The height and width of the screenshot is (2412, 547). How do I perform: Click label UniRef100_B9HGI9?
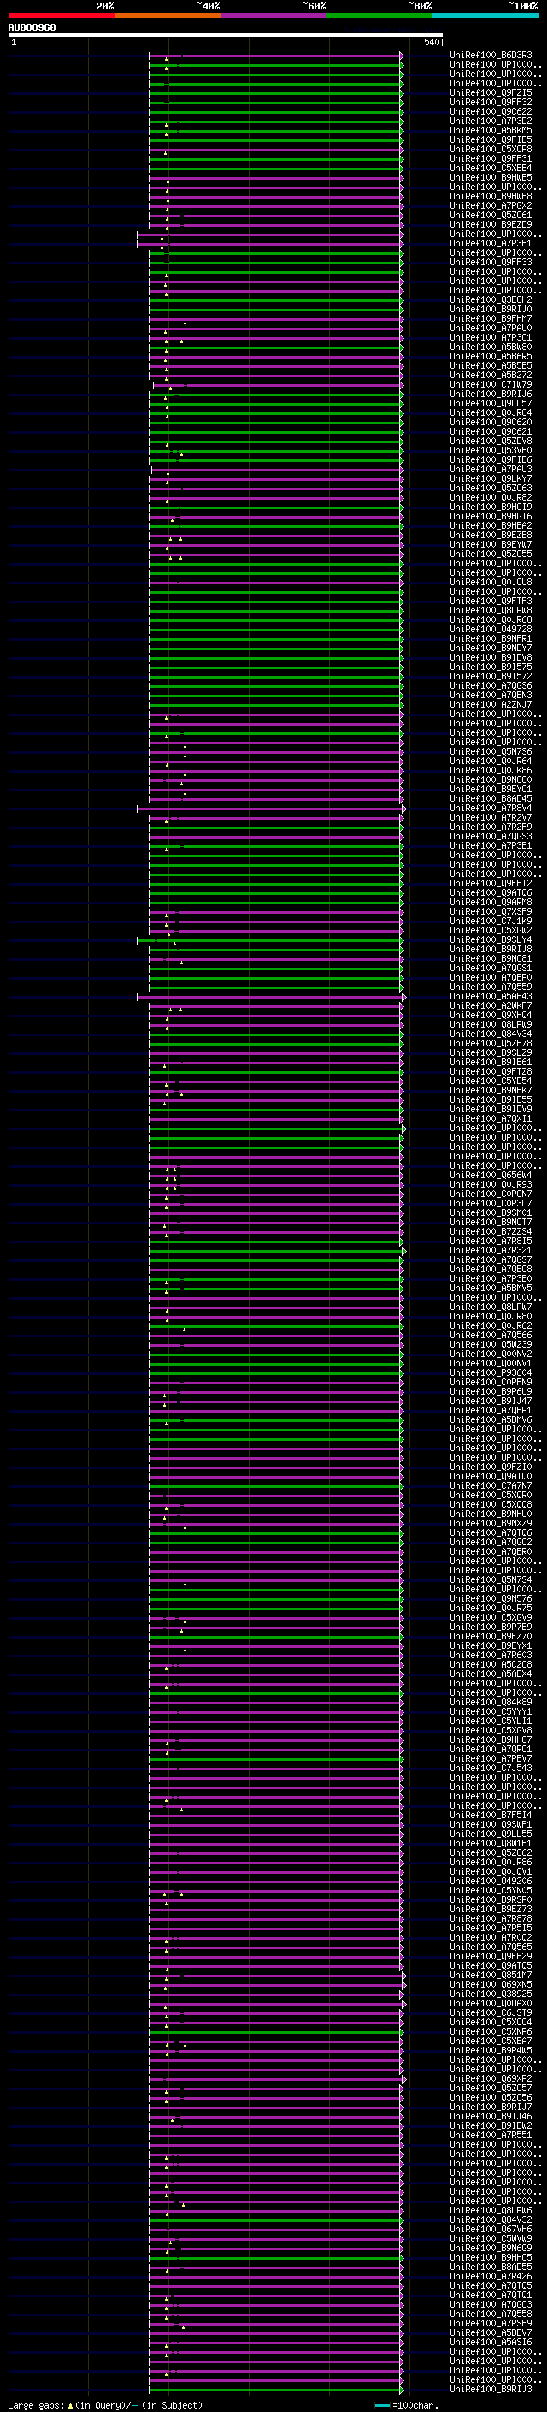coord(491,507)
